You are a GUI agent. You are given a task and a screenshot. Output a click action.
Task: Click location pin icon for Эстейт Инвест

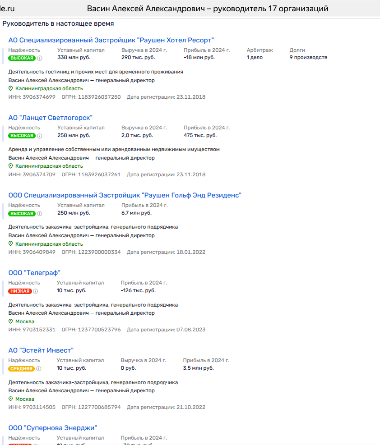coord(11,399)
